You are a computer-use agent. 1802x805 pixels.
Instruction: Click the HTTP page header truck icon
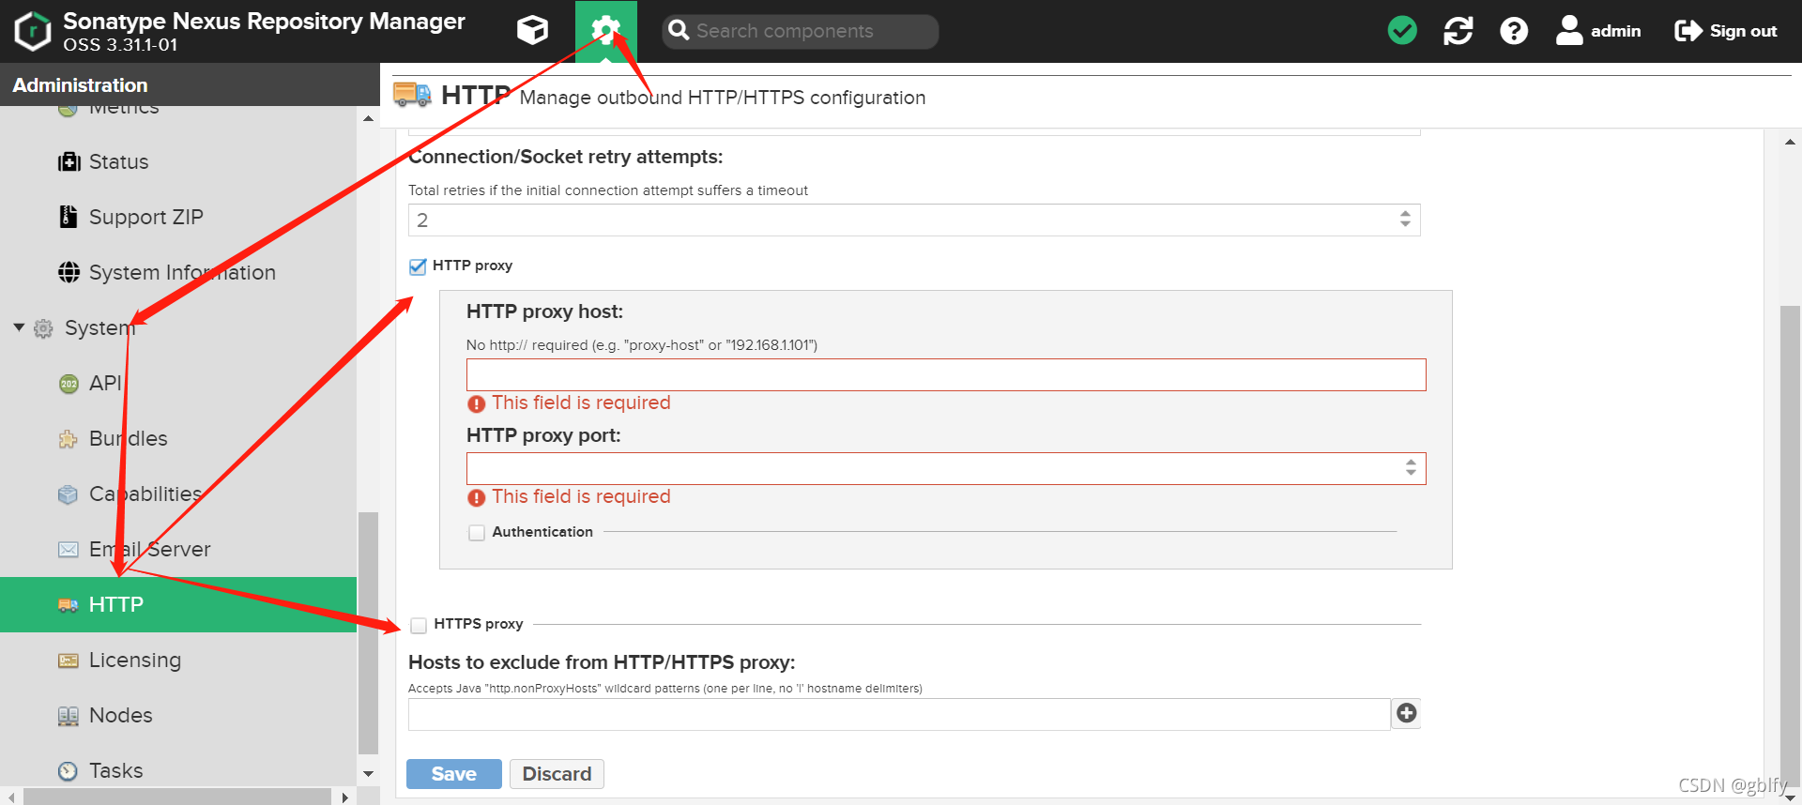coord(412,95)
